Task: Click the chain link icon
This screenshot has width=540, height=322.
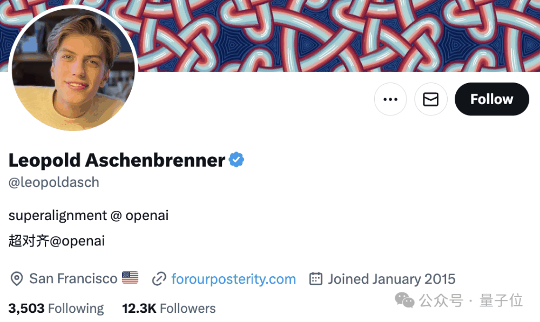Action: coord(159,279)
